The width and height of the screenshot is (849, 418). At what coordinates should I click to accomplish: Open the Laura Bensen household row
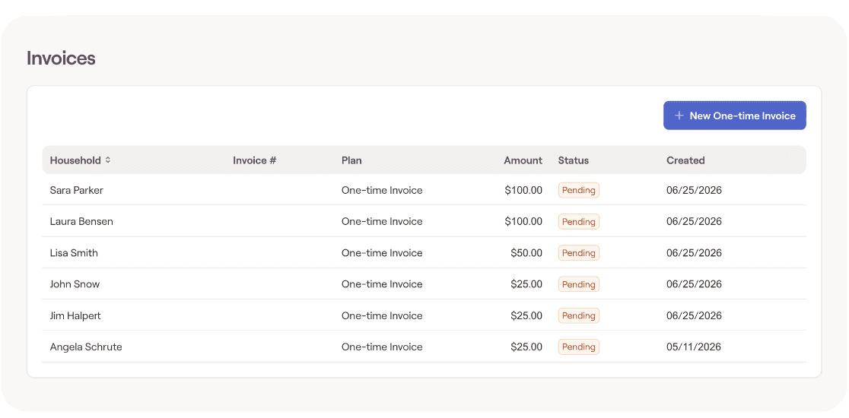coord(424,221)
